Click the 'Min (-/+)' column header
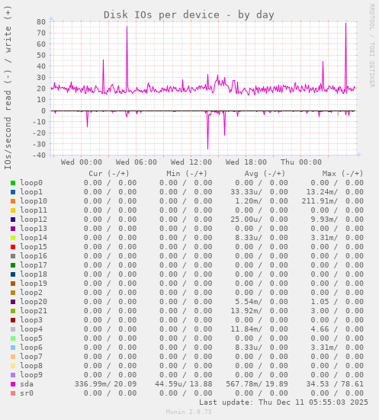 pyautogui.click(x=187, y=174)
